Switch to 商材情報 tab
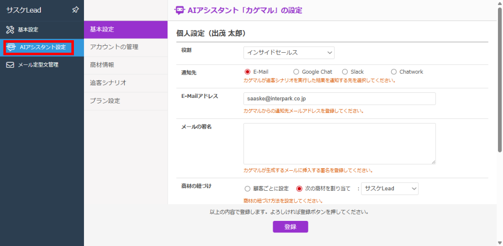503x246 pixels. tap(126, 65)
